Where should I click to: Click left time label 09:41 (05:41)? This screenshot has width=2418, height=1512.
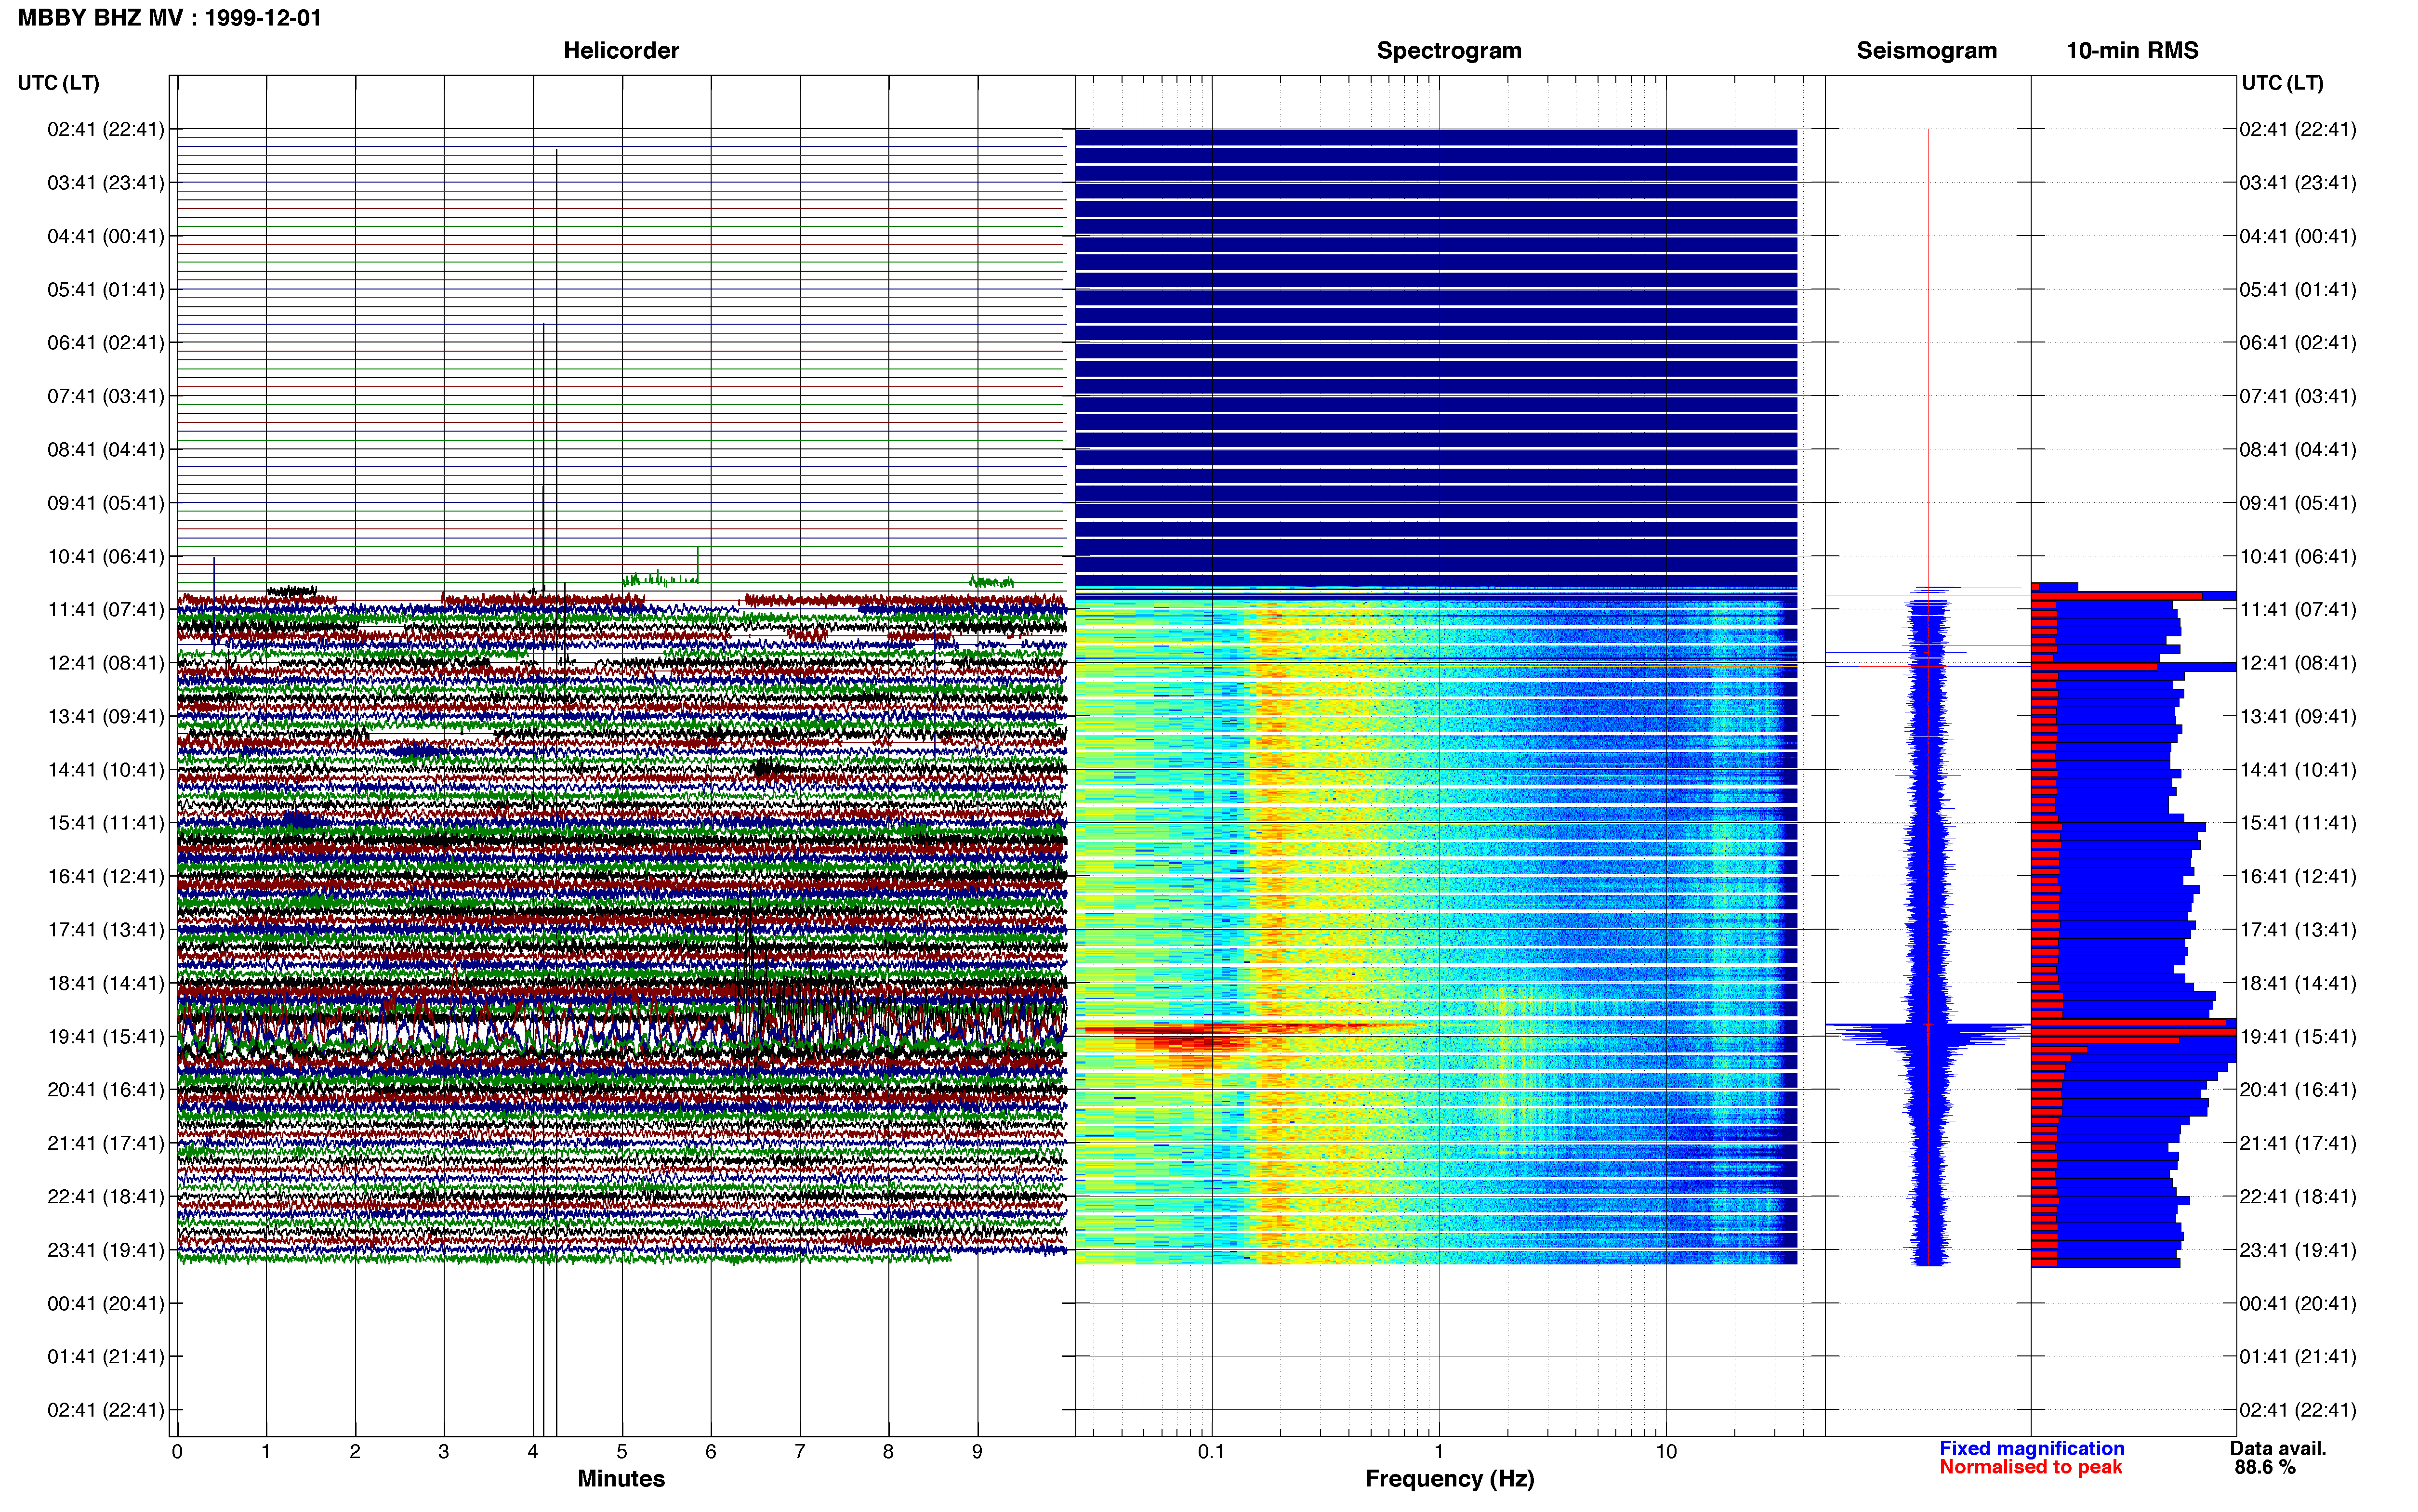(x=105, y=502)
